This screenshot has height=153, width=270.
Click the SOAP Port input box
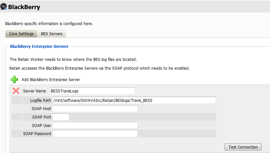pyautogui.click(x=61, y=117)
